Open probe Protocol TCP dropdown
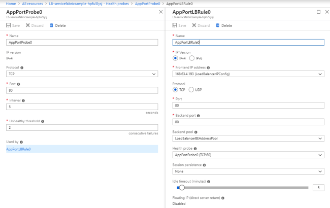 [x=82, y=74]
